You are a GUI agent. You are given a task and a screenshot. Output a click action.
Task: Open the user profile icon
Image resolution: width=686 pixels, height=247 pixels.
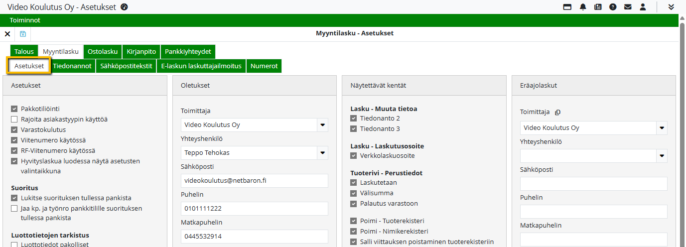(643, 7)
